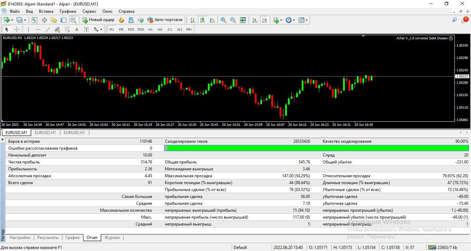
Task: Tile chart windows icon
Action: tap(243, 20)
